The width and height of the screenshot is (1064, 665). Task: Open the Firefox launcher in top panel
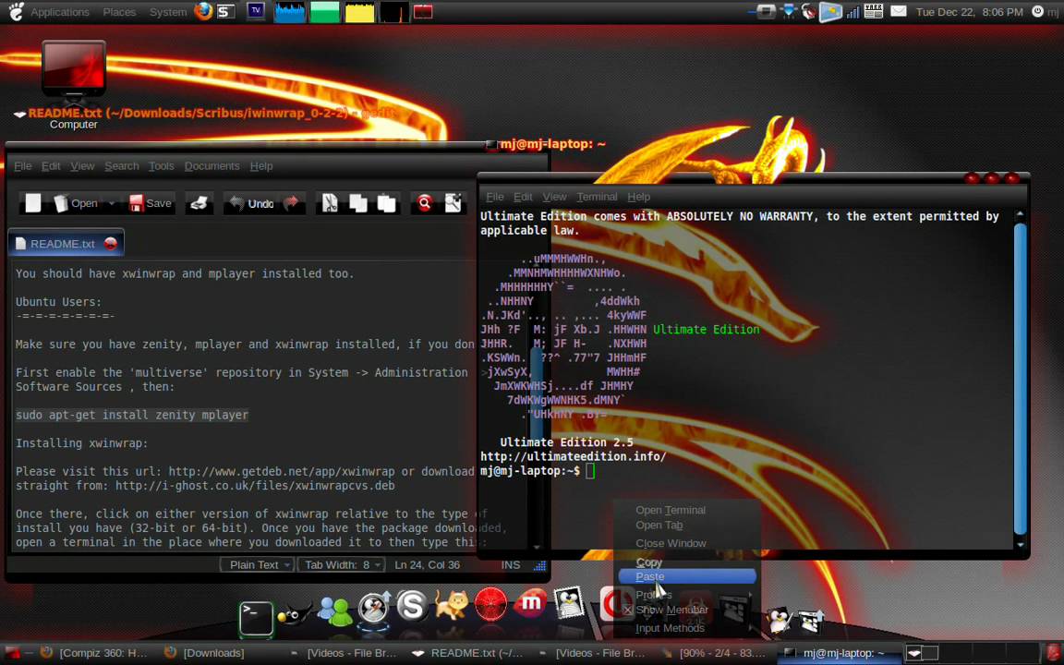click(x=203, y=11)
